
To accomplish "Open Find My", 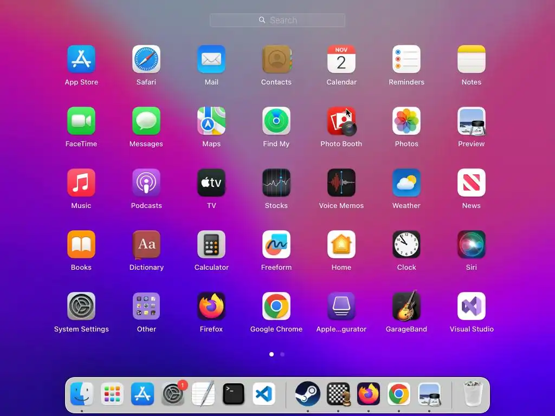I will pos(276,121).
